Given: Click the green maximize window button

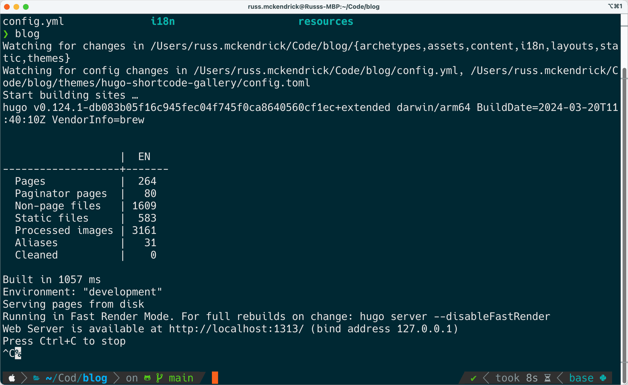Looking at the screenshot, I should click(26, 7).
